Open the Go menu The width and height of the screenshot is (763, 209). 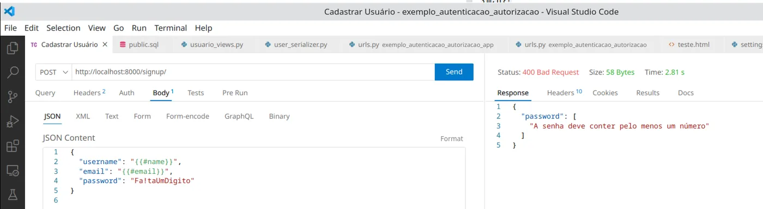point(119,28)
